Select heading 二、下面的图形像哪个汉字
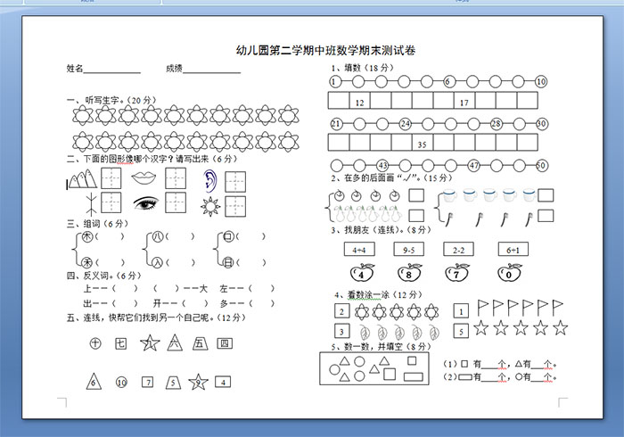The image size is (624, 437). tap(152, 160)
